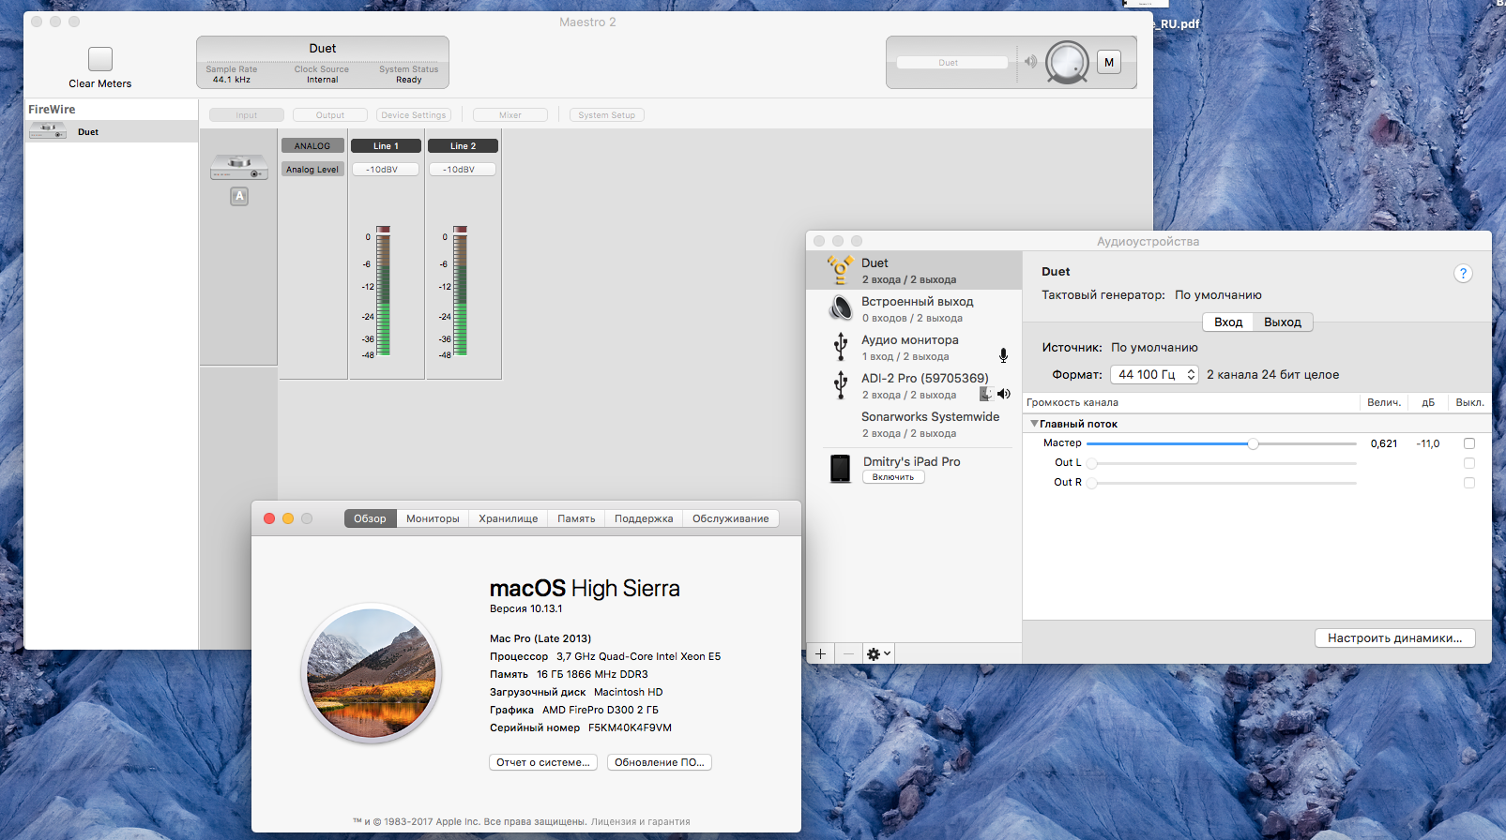Open the Mixer tab in Maestro
Viewport: 1506px width, 840px height.
point(510,115)
